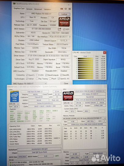This screenshot has height=166, width=124.
Task: Close the CPU #0 Active Clock window
Action: click(x=104, y=53)
